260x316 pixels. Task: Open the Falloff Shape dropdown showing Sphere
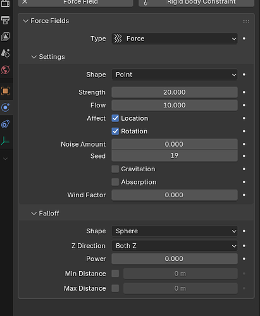tap(175, 231)
